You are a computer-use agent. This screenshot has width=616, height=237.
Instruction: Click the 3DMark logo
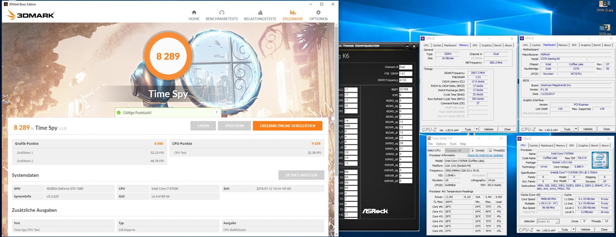pos(30,15)
